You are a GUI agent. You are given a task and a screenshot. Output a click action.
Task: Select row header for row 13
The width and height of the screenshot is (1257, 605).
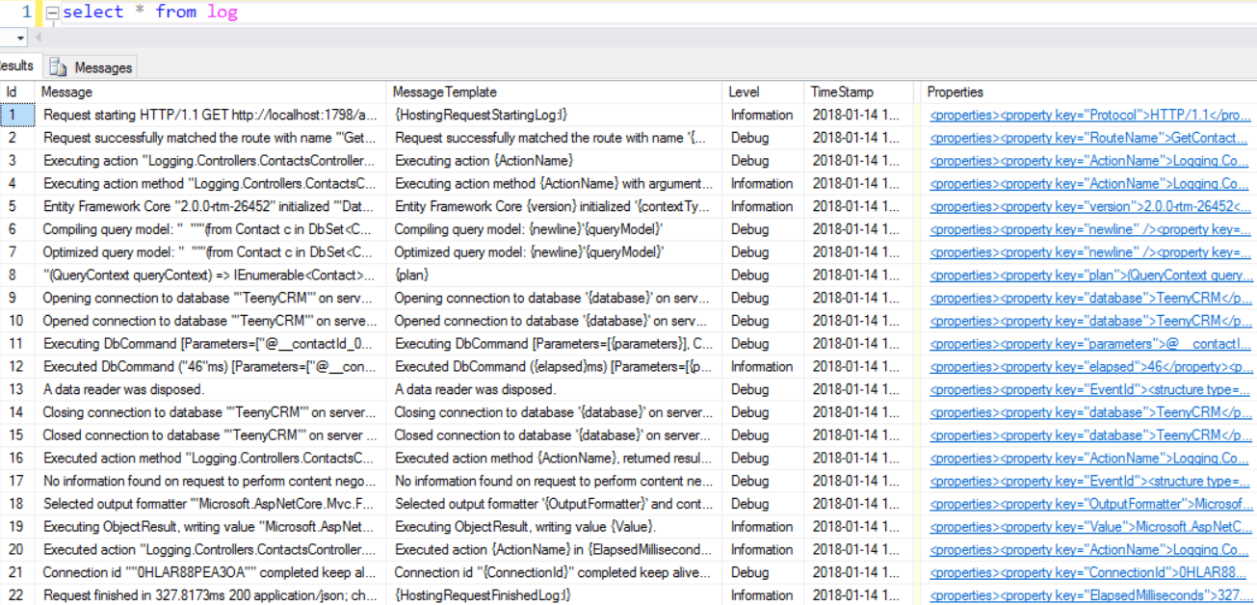(x=15, y=389)
